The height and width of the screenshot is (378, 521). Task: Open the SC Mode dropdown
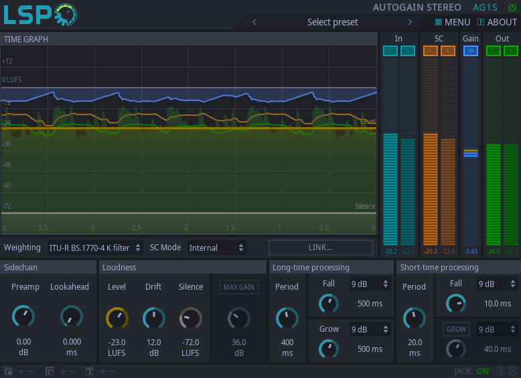click(217, 248)
